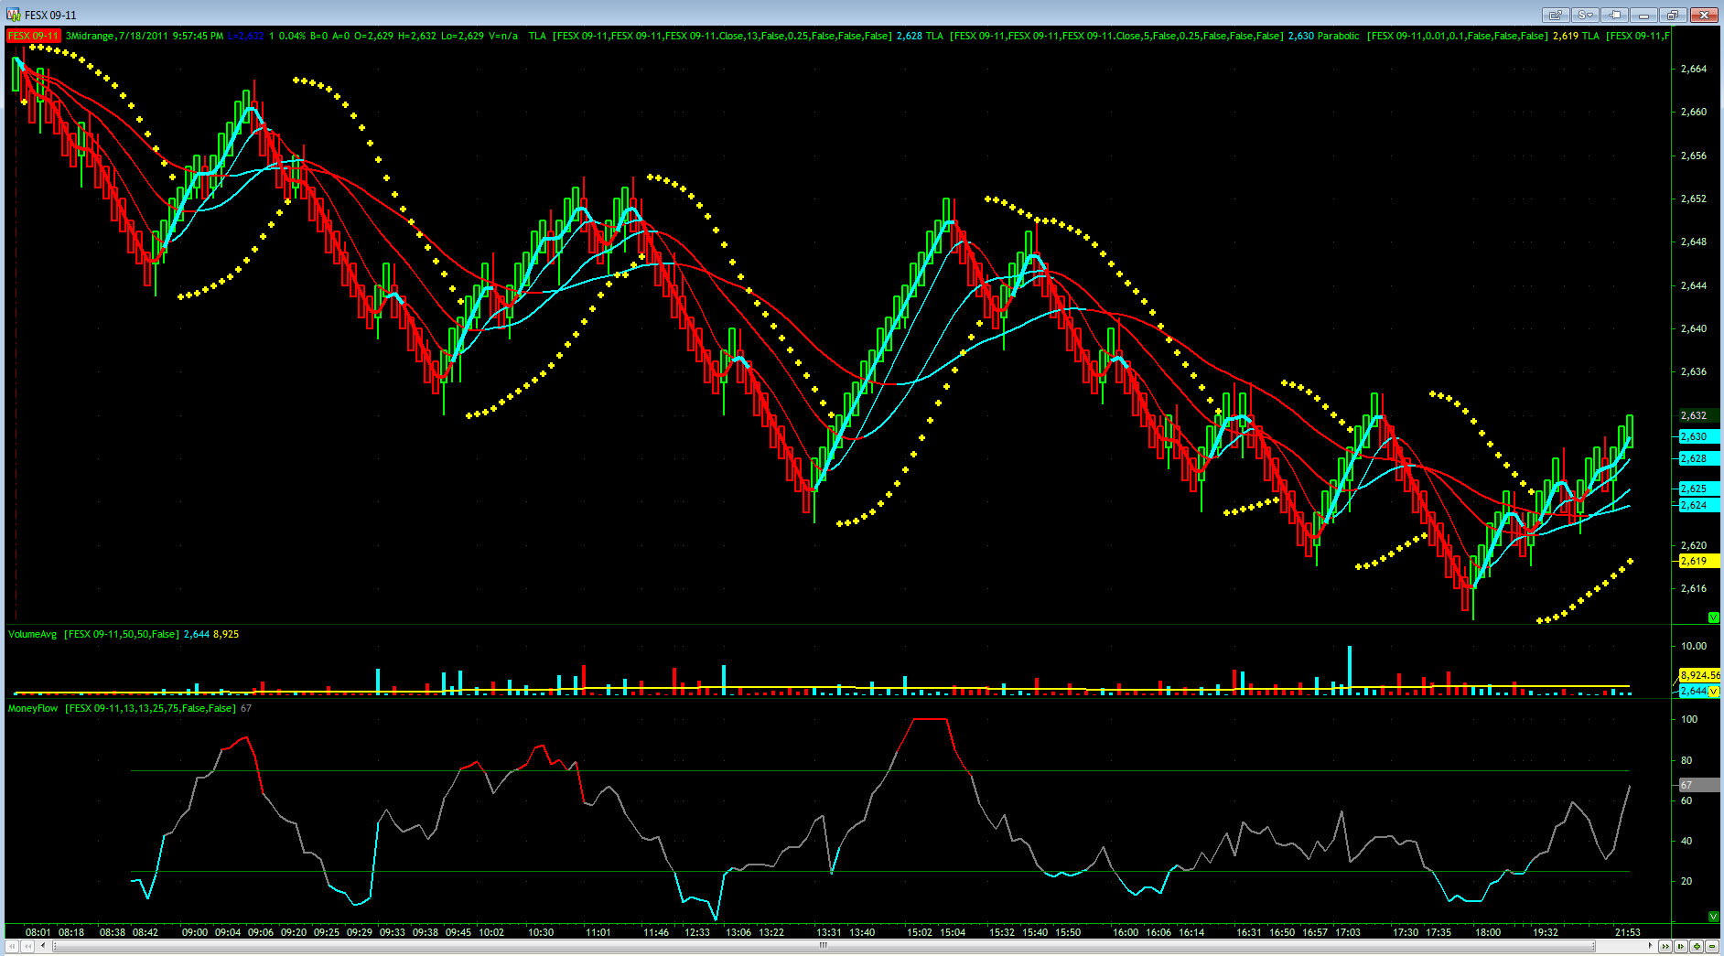The width and height of the screenshot is (1724, 956).
Task: Collapse the VolumeAvg panel using its V marker
Action: pos(1714,691)
